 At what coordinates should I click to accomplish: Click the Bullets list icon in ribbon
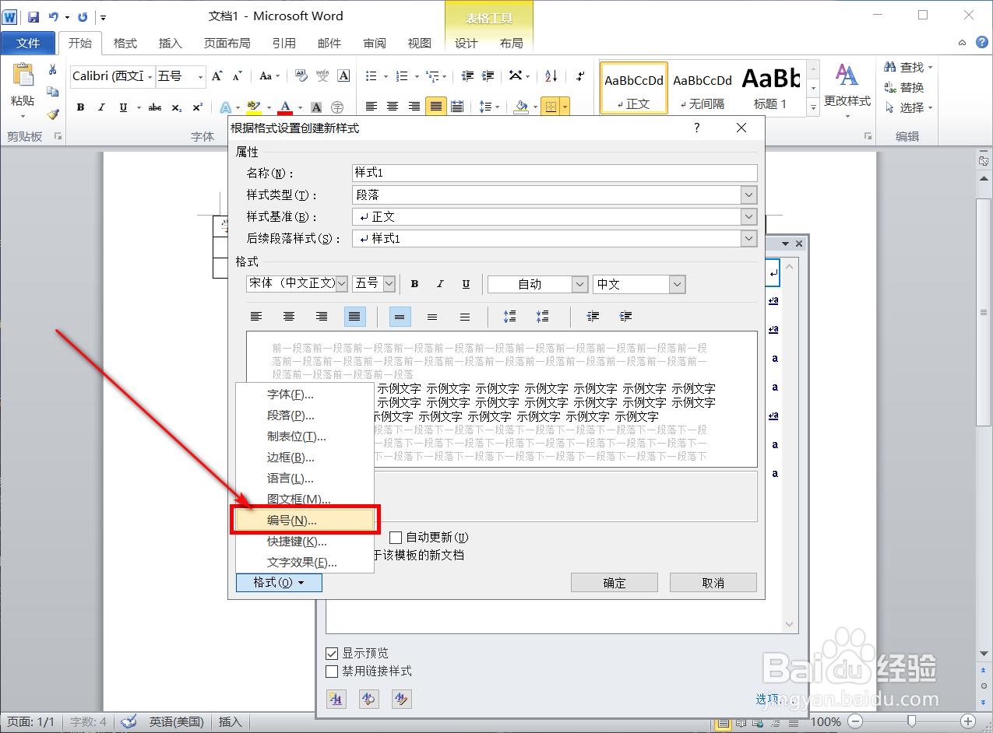pyautogui.click(x=371, y=76)
